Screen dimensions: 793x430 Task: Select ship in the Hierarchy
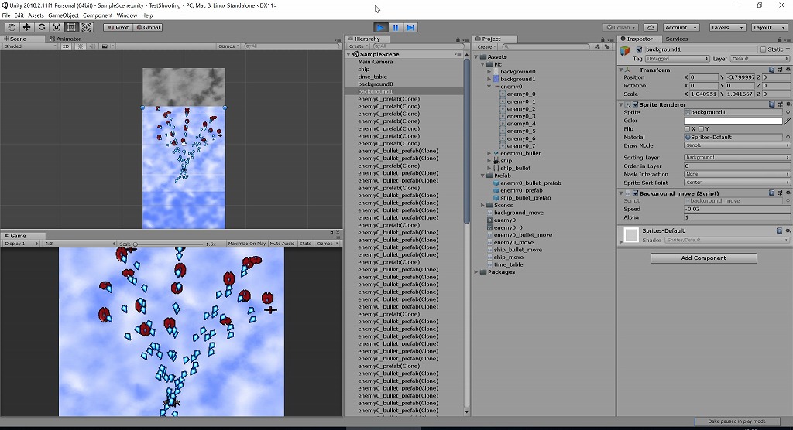click(x=363, y=70)
